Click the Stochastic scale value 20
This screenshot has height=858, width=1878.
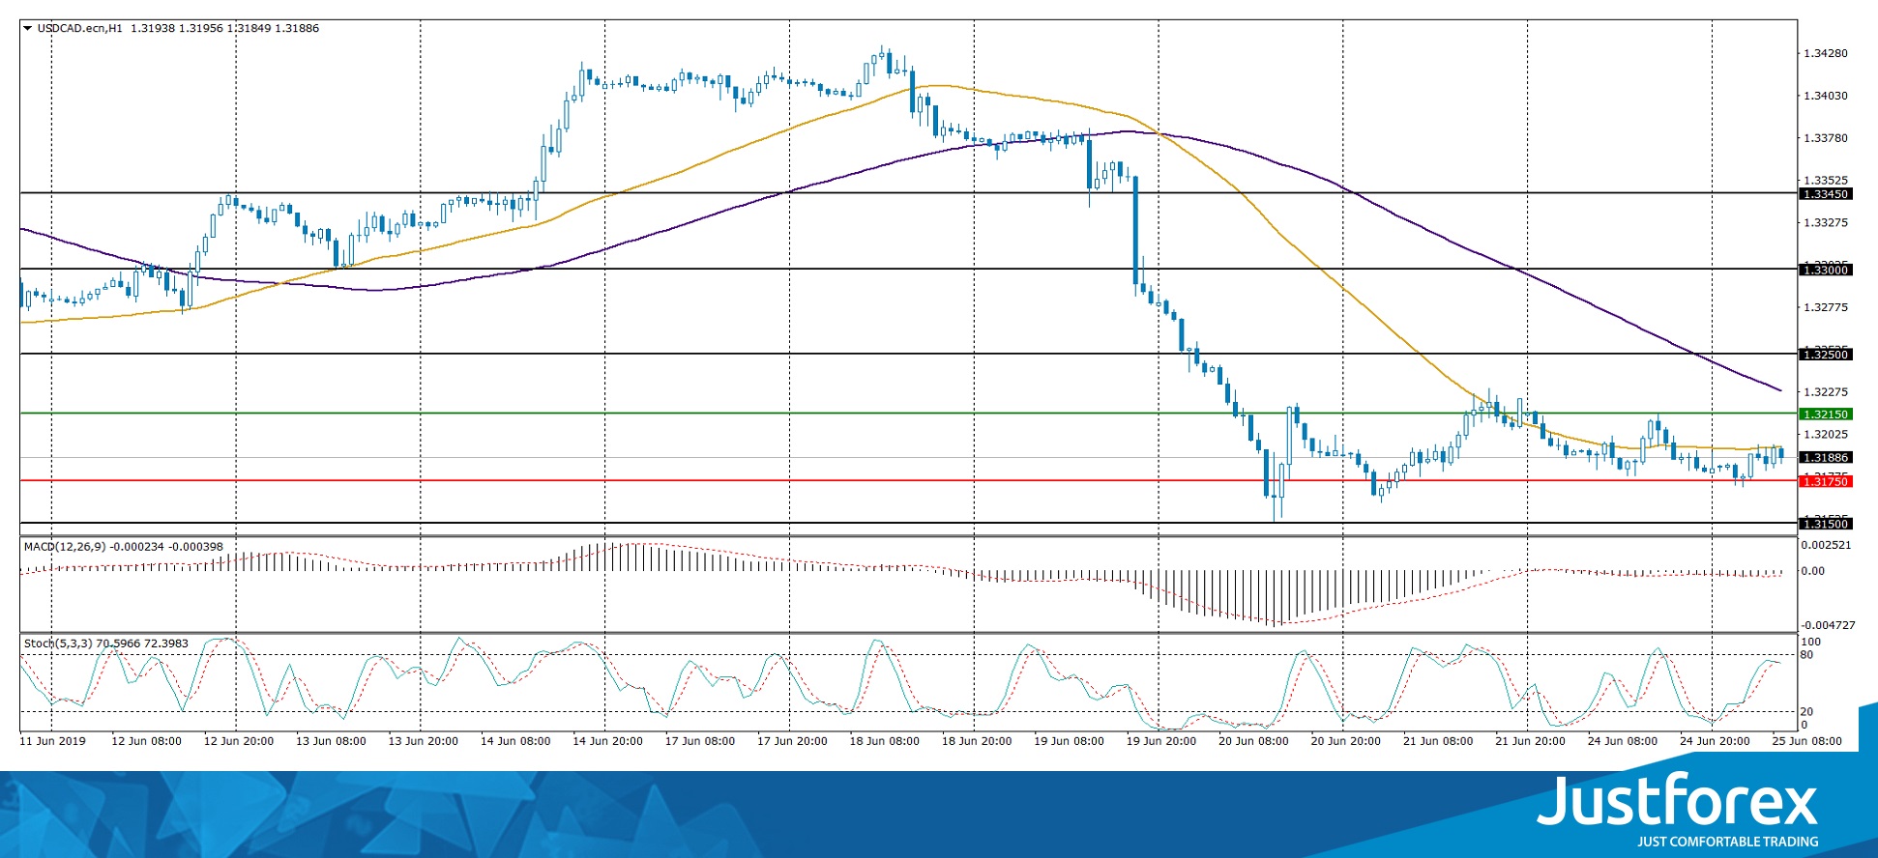(1806, 712)
